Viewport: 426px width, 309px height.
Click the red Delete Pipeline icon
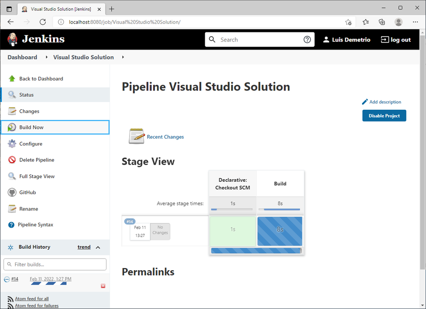(x=12, y=160)
